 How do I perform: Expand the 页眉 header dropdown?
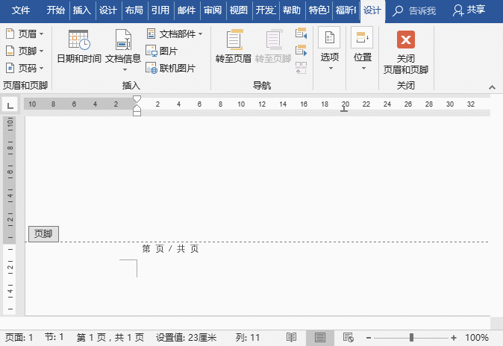[25, 34]
